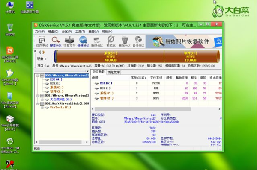Viewport: 257px width, 170px height.
Task: Click the 序号(状态) column header
Action: point(138,78)
